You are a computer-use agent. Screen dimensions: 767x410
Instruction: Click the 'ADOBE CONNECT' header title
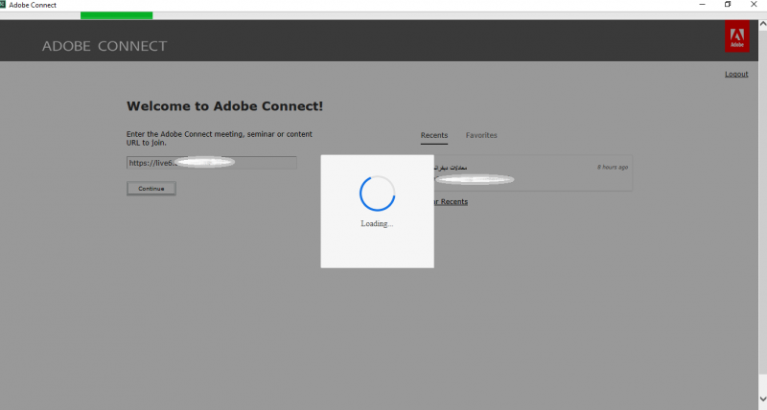(105, 46)
